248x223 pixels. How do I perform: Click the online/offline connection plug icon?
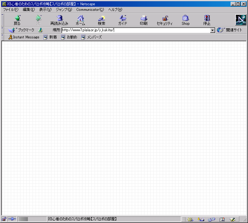pyautogui.click(x=12, y=219)
